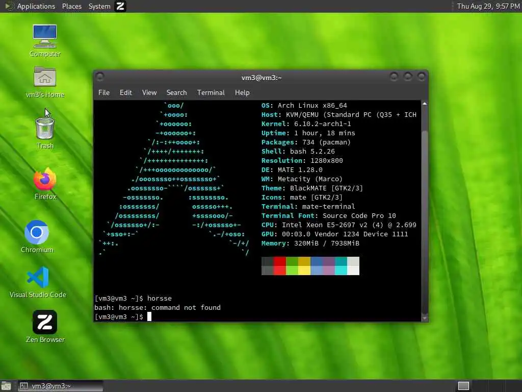The width and height of the screenshot is (522, 392).
Task: Open the Places menu
Action: click(71, 6)
